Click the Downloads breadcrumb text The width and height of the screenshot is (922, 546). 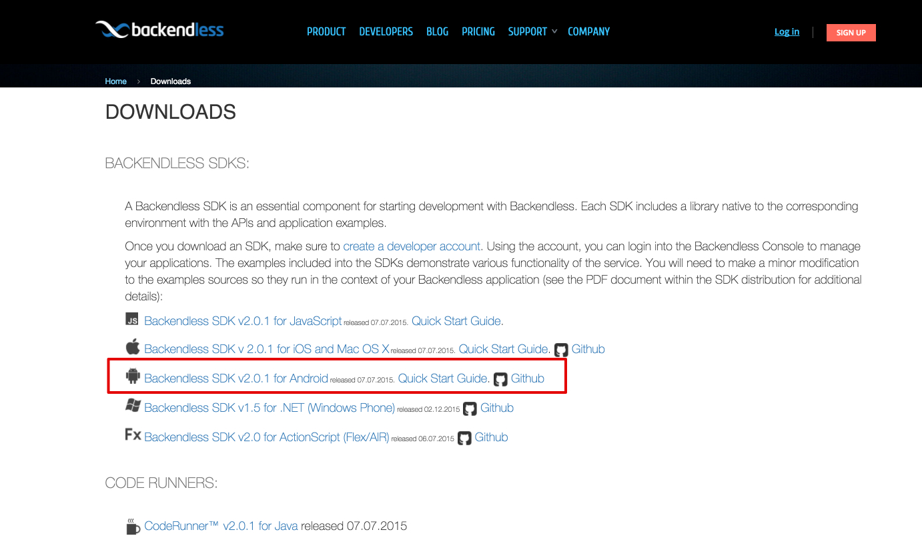171,81
